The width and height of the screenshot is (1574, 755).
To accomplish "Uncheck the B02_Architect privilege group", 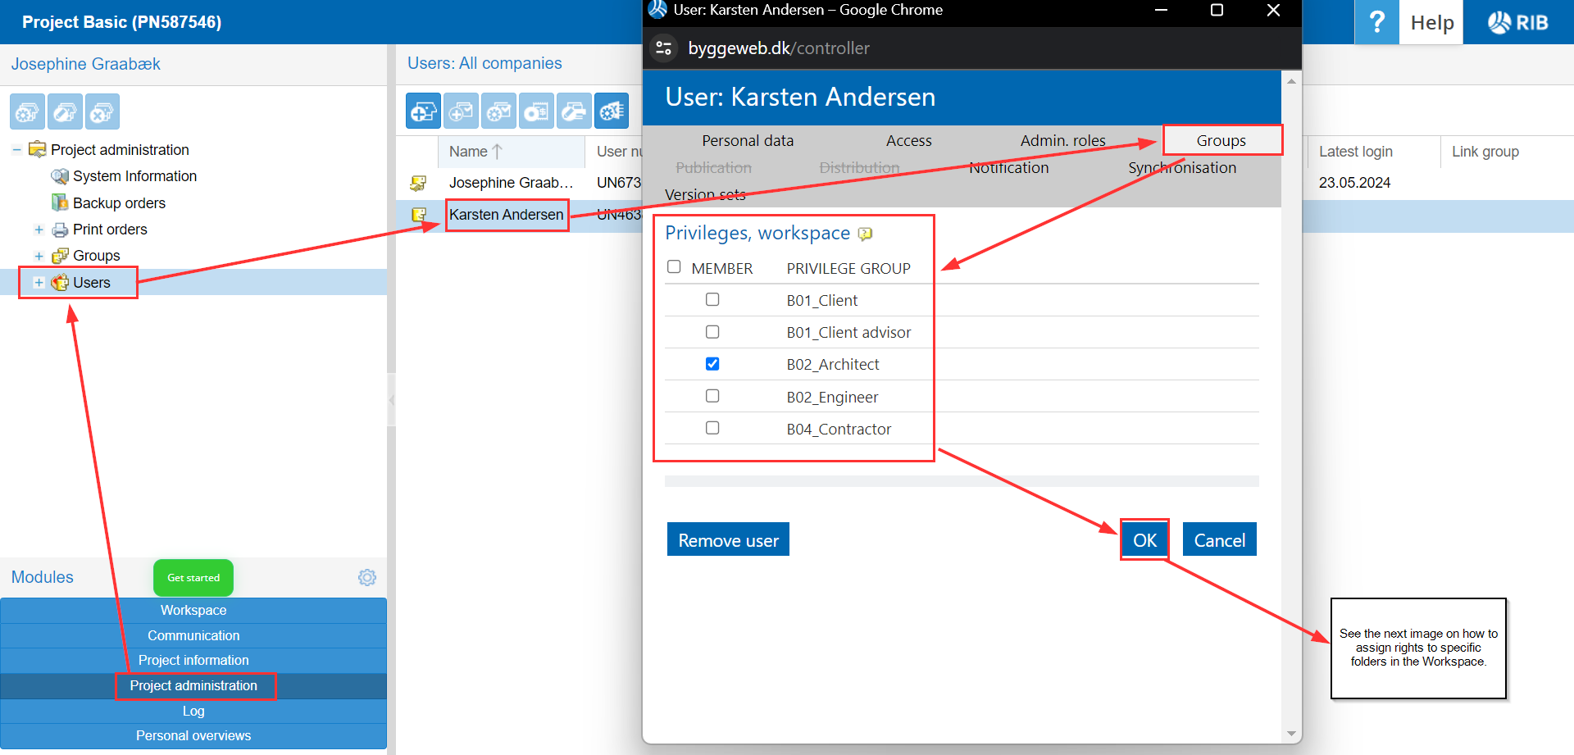I will click(x=712, y=364).
